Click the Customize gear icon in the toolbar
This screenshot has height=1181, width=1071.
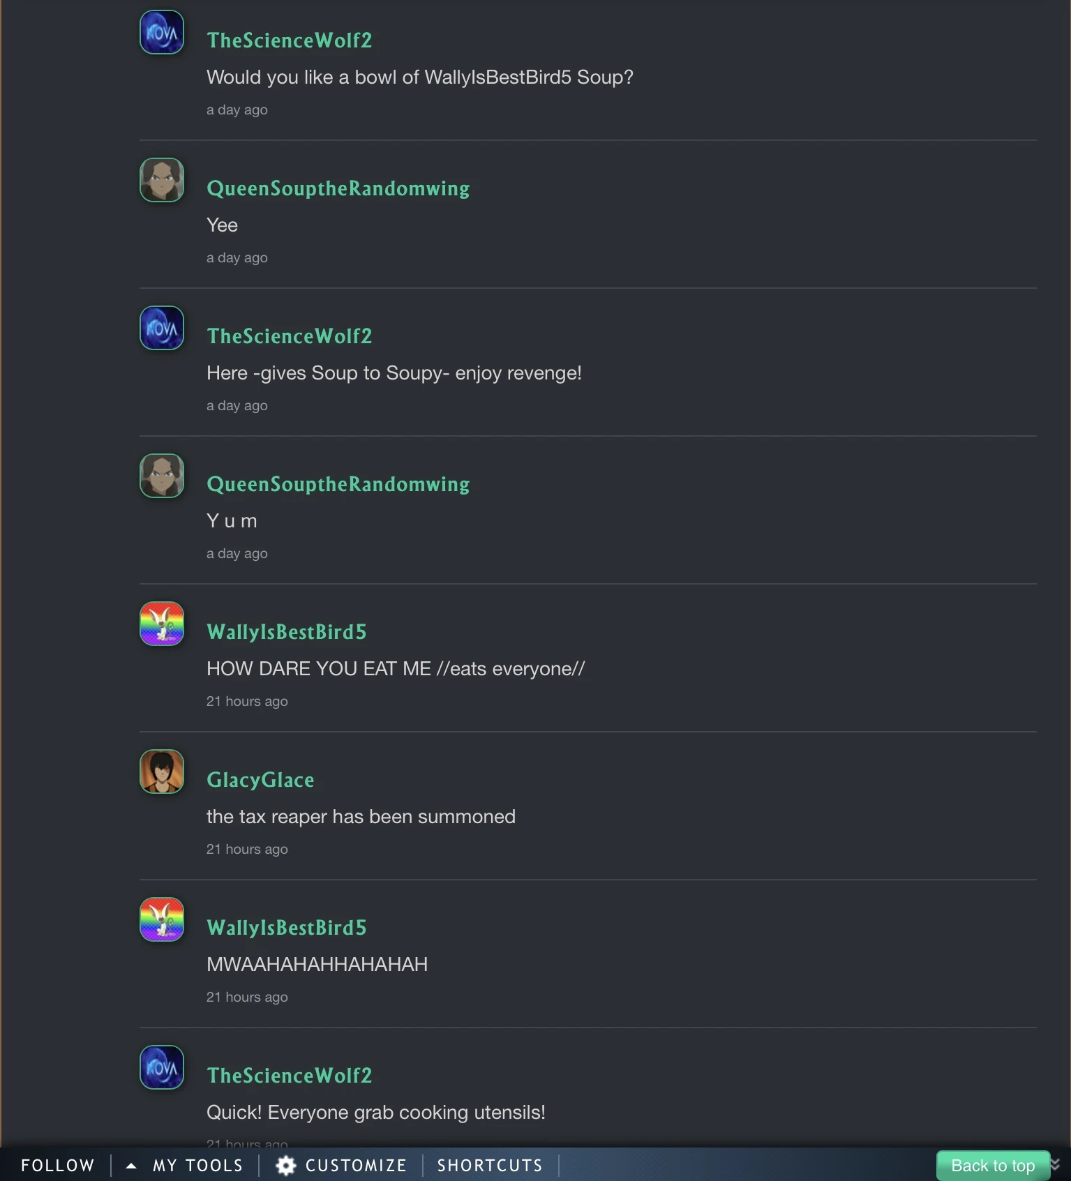click(x=286, y=1166)
